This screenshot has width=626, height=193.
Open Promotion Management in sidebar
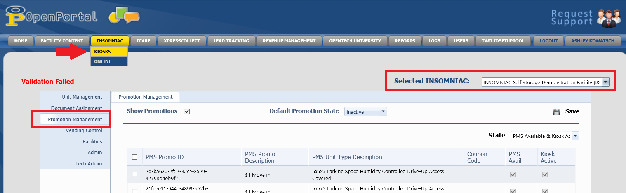tap(75, 119)
